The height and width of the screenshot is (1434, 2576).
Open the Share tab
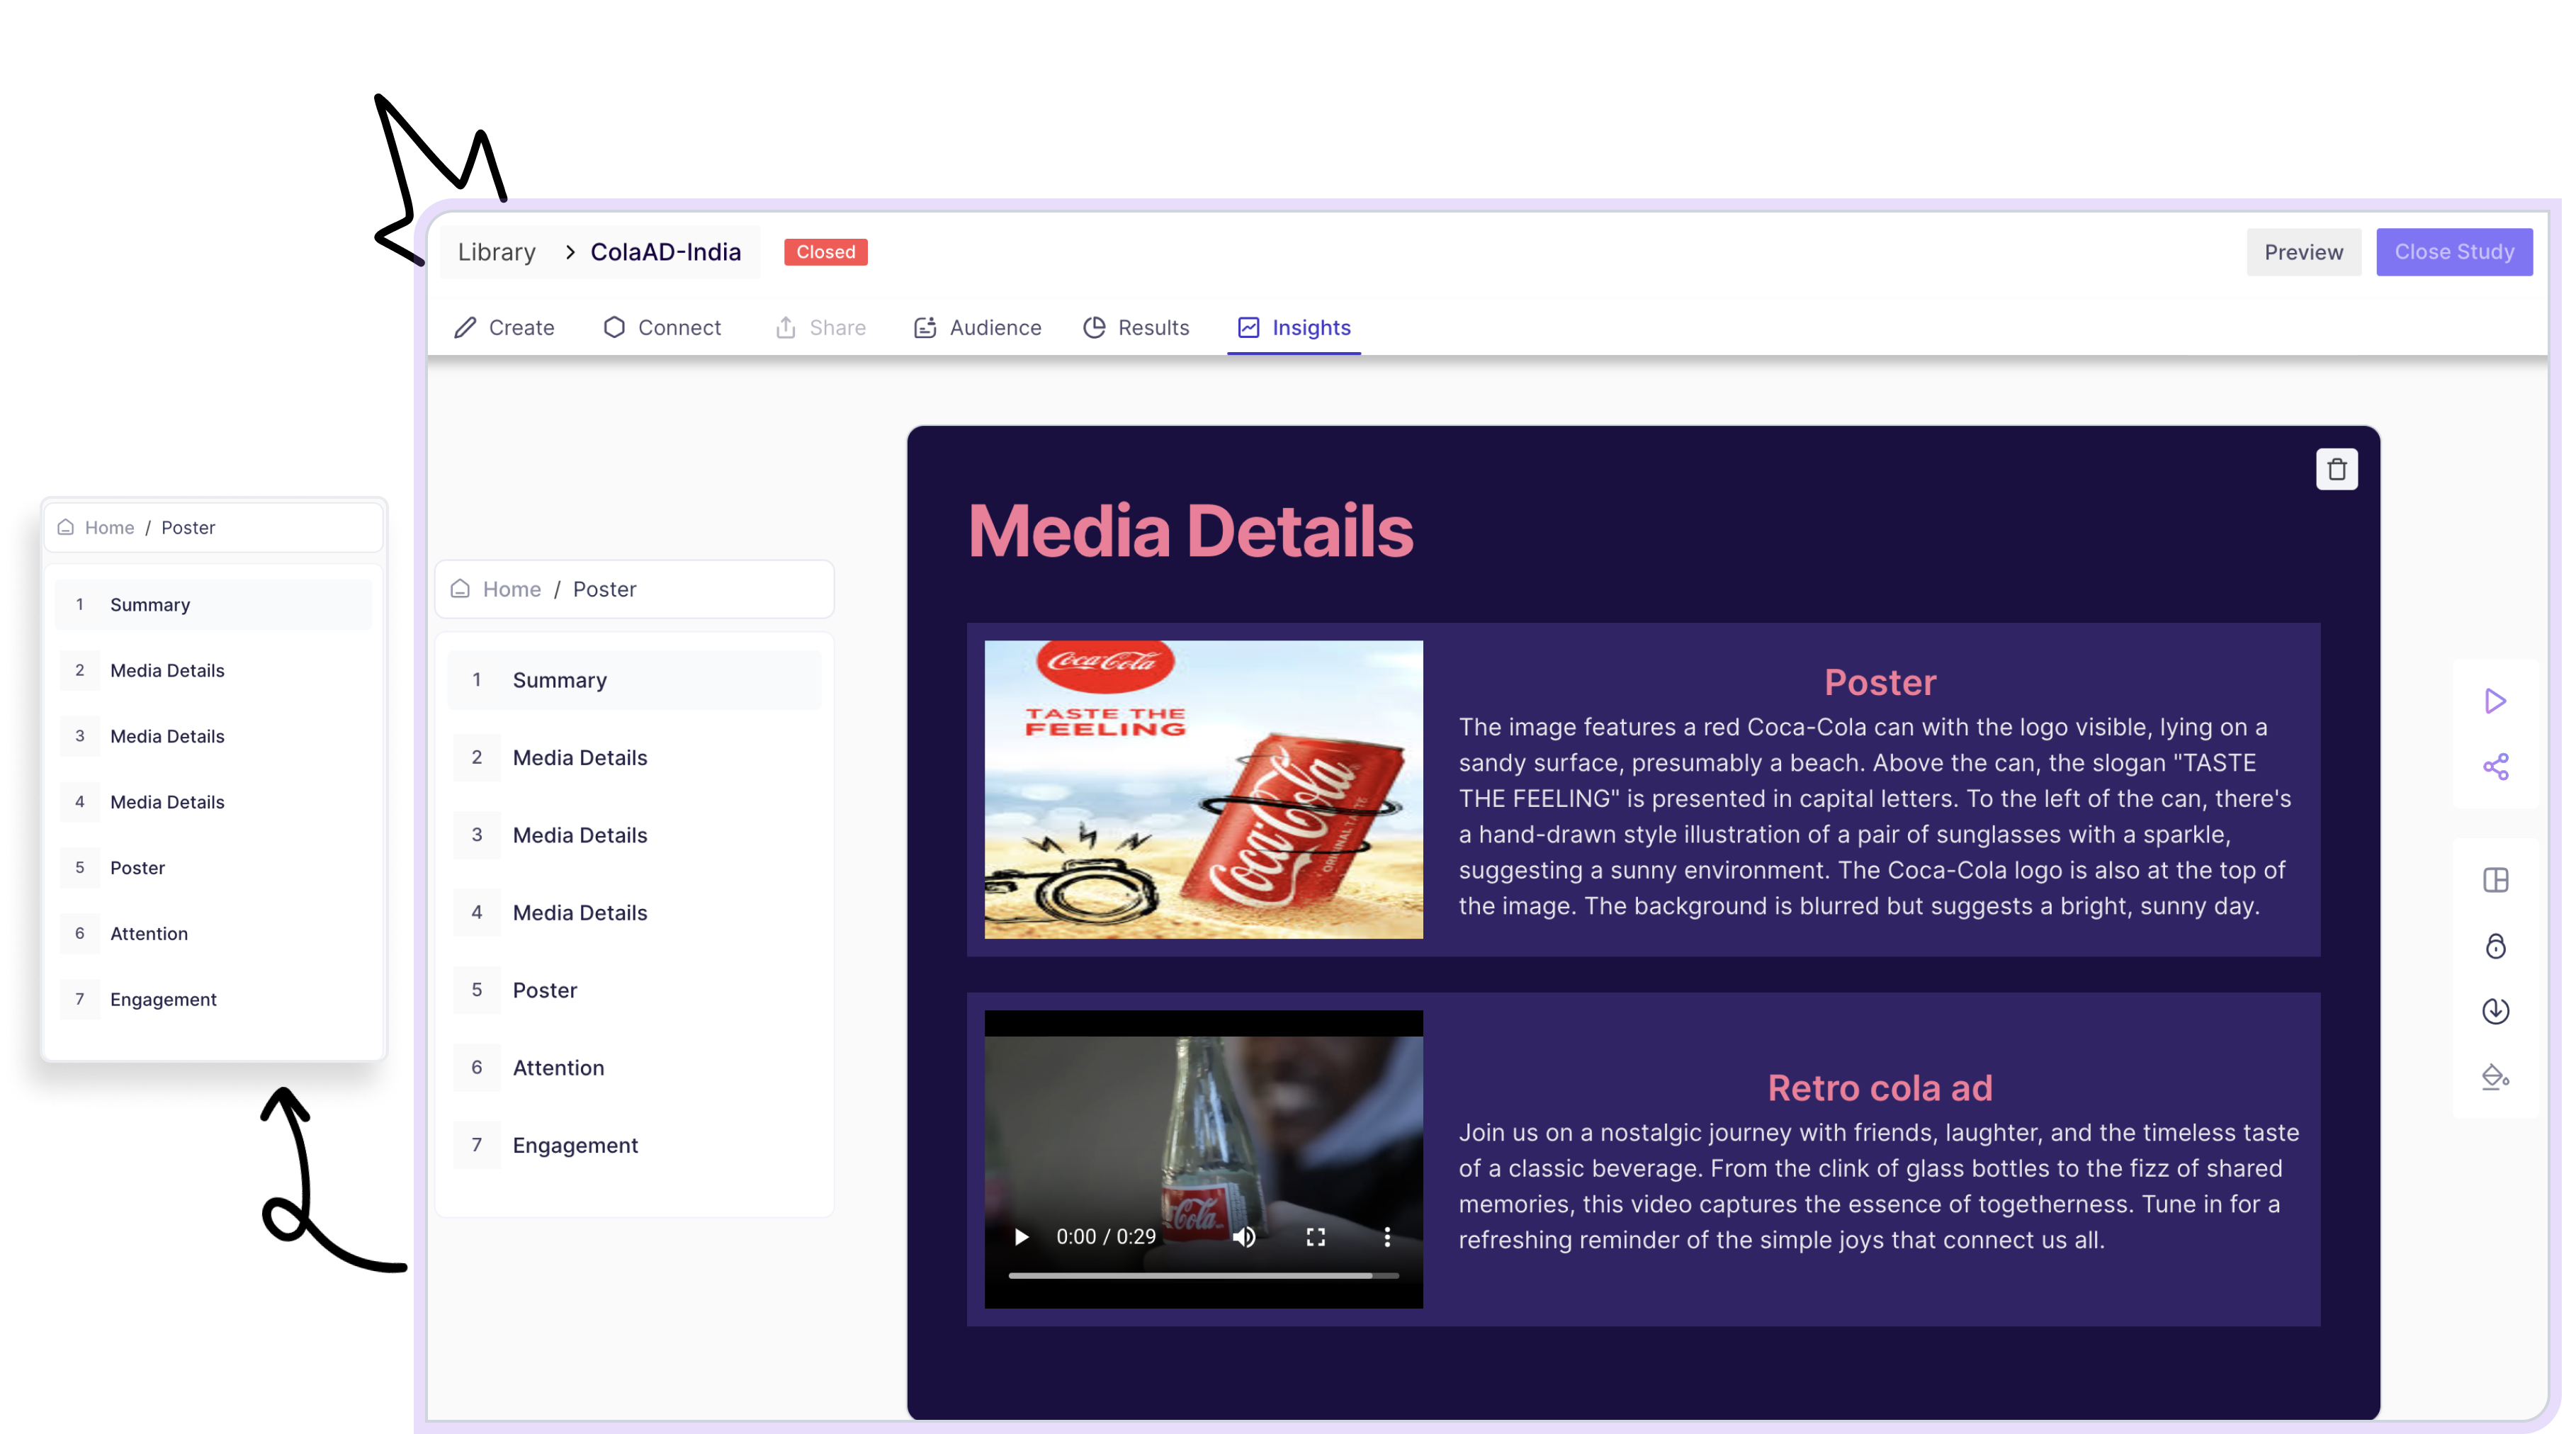click(820, 327)
